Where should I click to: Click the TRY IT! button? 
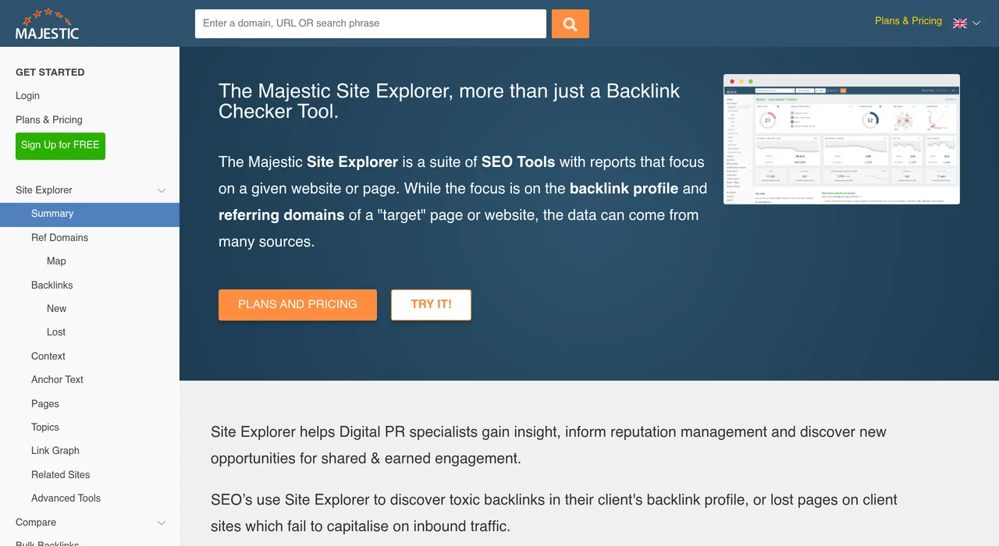[x=431, y=304]
